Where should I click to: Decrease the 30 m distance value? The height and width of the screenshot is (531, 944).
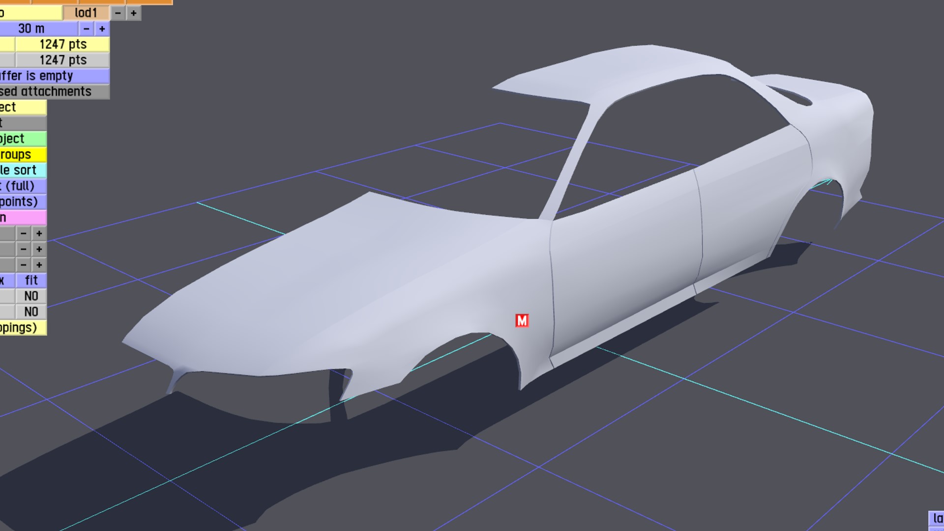[x=87, y=29]
